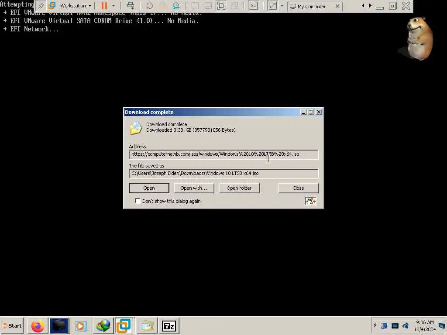Viewport: 447px width, 335px height.
Task: Select the VMware Workstation taskbar icon
Action: tap(124, 326)
